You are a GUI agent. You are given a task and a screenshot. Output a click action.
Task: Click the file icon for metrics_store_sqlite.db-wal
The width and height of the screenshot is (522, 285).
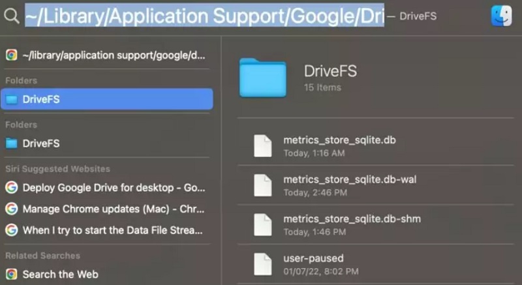(x=263, y=185)
